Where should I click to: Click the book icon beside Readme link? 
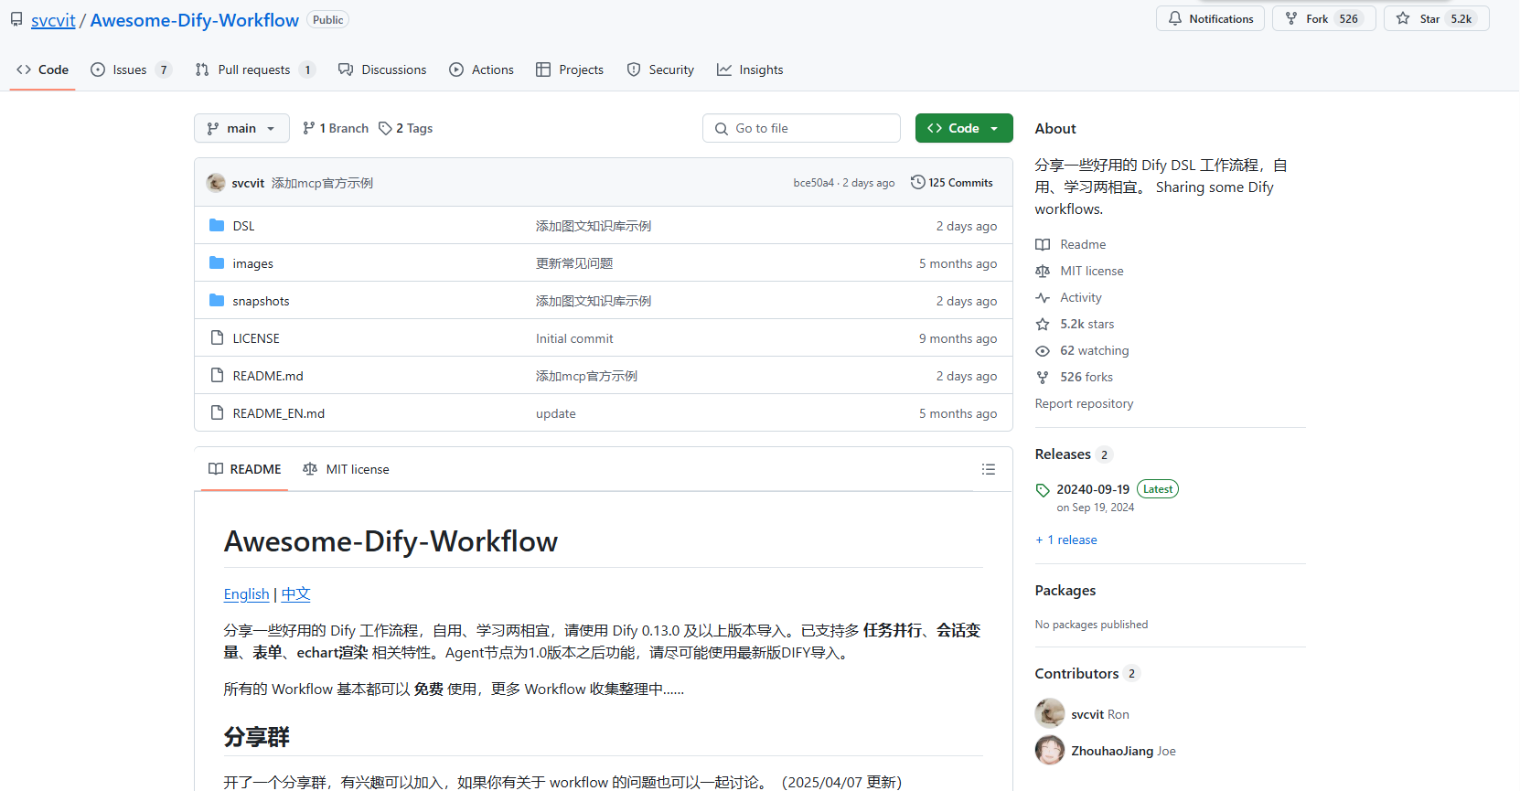click(1043, 244)
